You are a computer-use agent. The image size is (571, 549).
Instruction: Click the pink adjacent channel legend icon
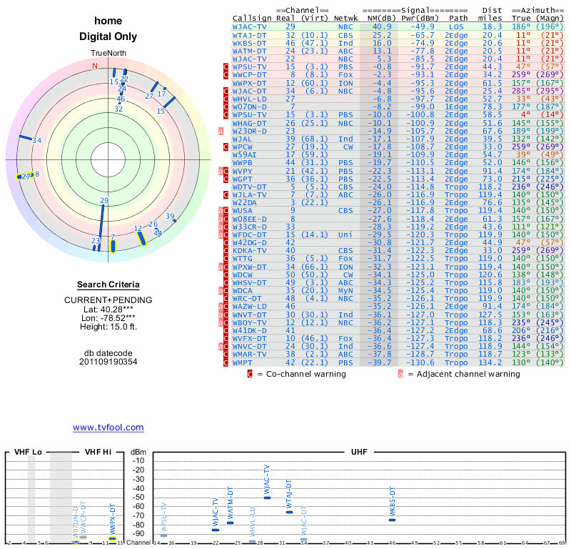[x=400, y=373]
